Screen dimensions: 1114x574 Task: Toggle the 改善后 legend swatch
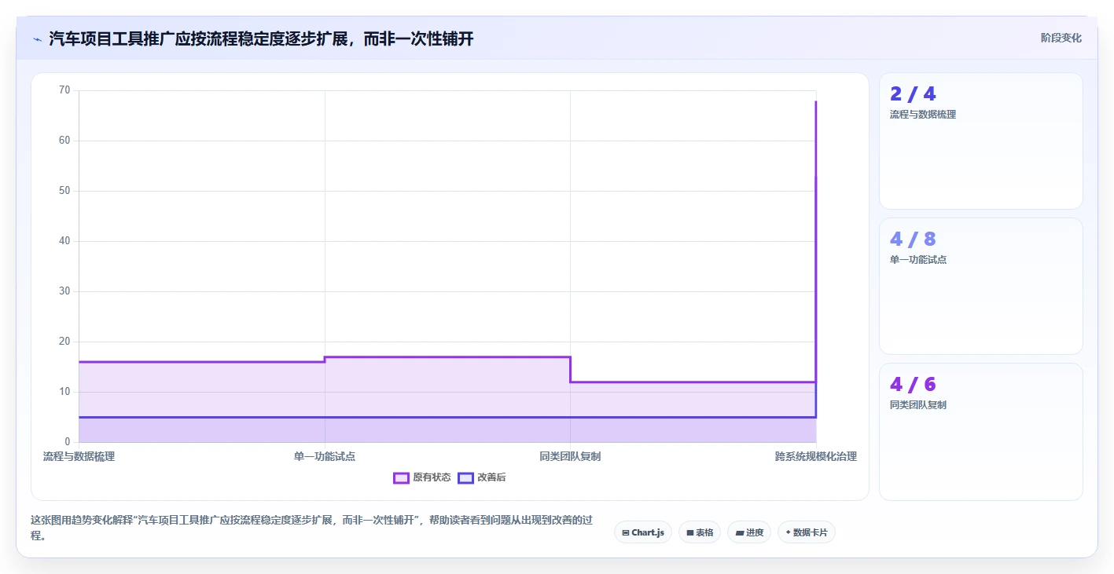point(465,477)
